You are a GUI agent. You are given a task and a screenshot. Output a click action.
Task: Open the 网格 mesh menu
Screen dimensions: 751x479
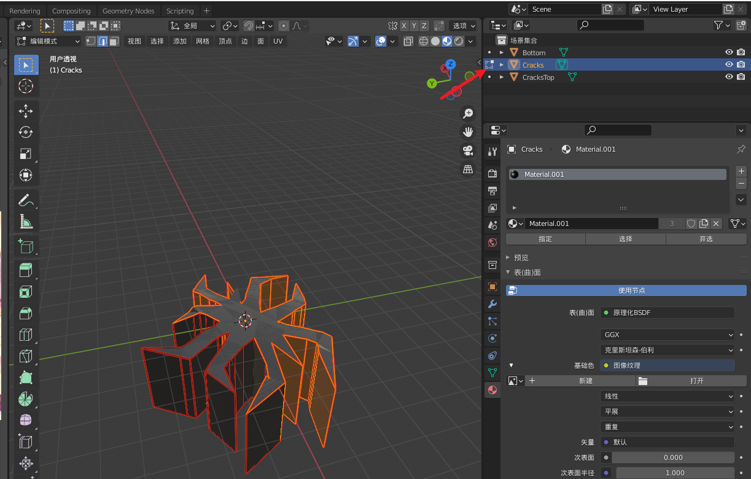pos(203,41)
